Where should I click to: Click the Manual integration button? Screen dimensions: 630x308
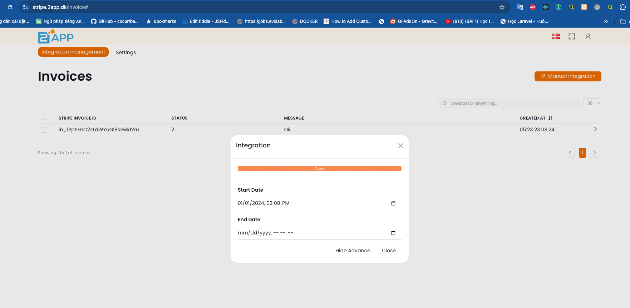pyautogui.click(x=567, y=76)
